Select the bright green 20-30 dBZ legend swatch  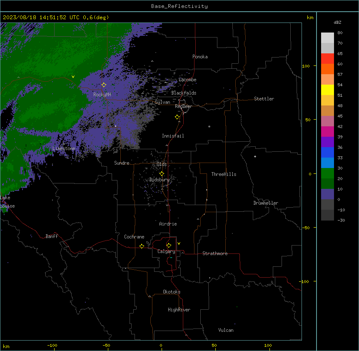pyautogui.click(x=327, y=173)
